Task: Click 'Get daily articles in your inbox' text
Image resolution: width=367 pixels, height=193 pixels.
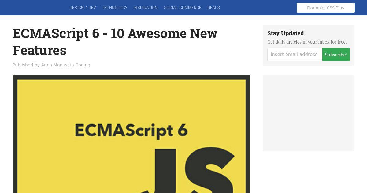Action: 307,42
